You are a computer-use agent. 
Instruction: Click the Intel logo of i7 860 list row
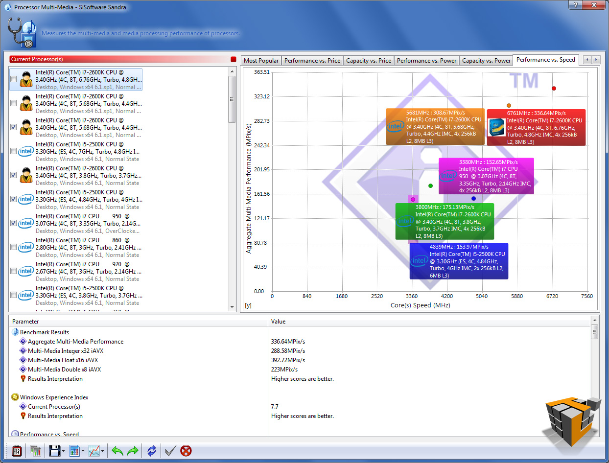coord(26,247)
